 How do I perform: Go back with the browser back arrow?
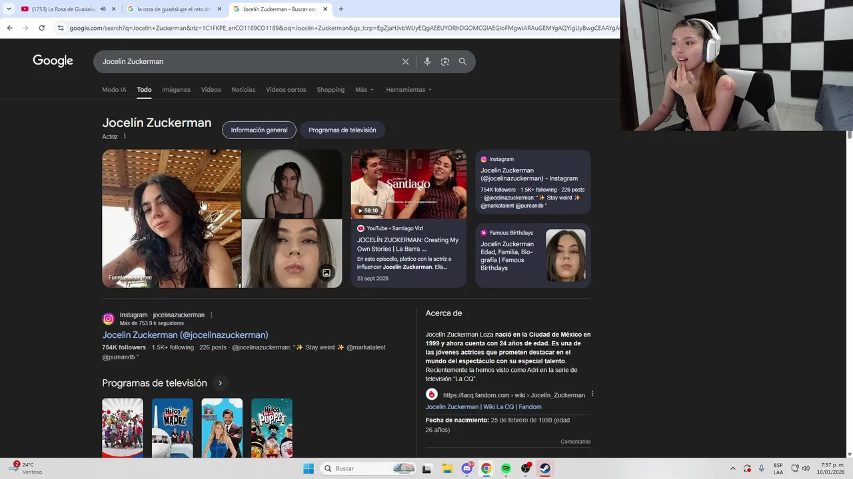[9, 28]
